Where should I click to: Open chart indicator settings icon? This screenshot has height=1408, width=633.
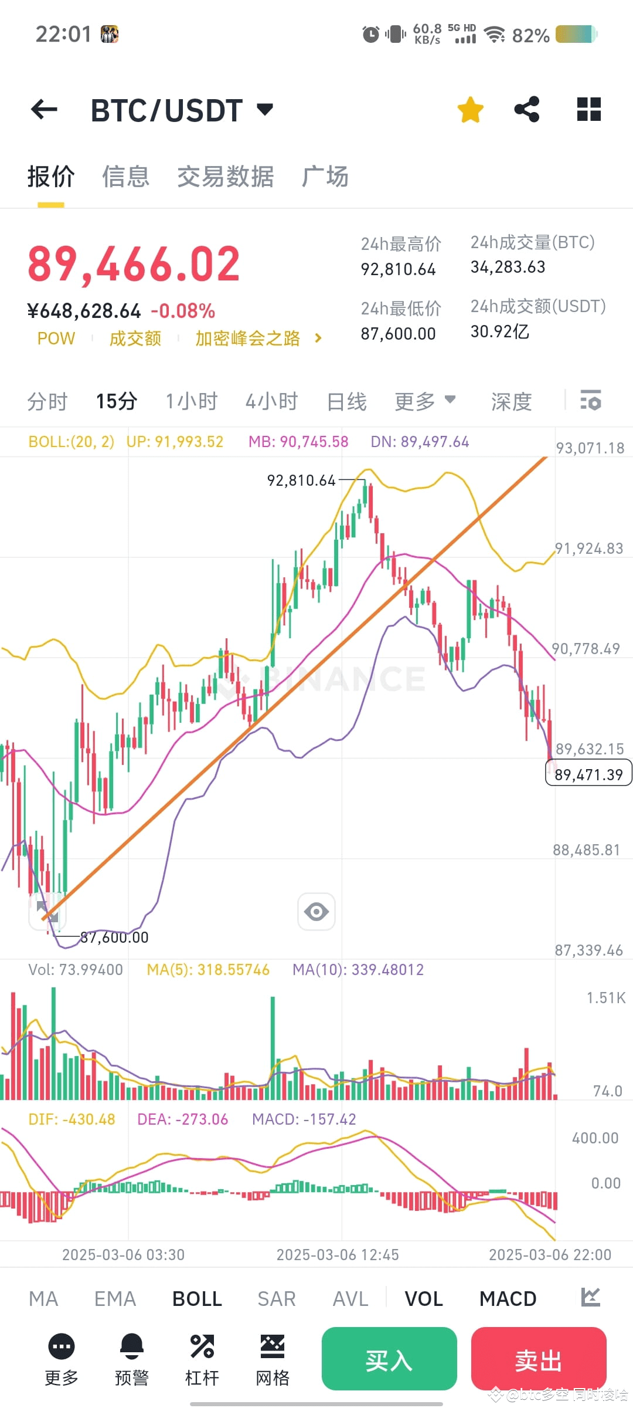[590, 401]
